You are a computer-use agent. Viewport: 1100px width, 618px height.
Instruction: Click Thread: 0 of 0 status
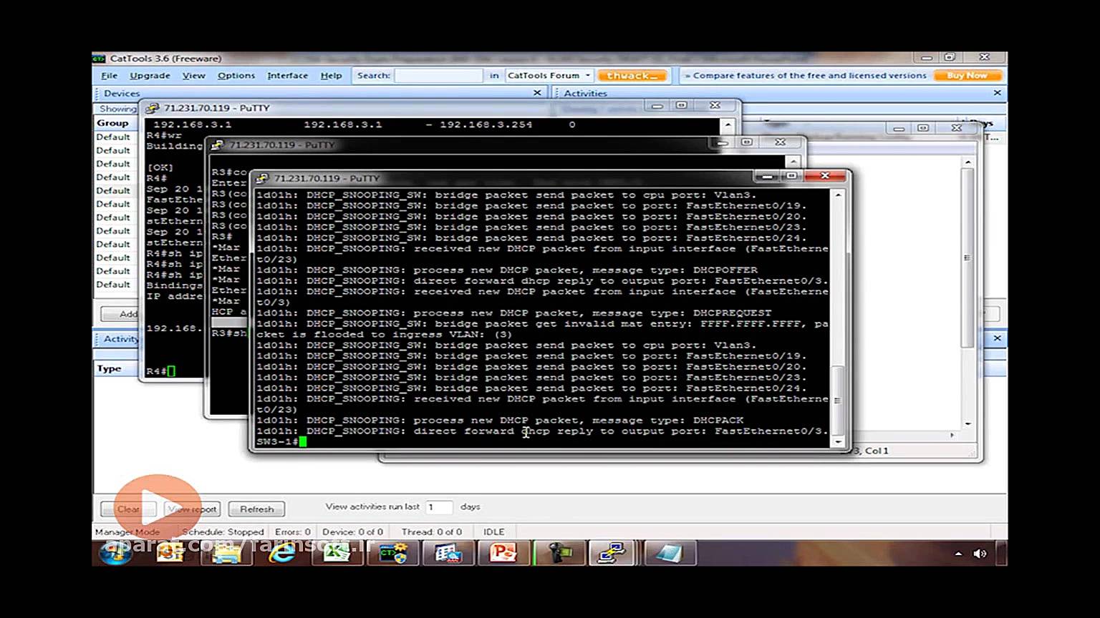click(x=431, y=531)
